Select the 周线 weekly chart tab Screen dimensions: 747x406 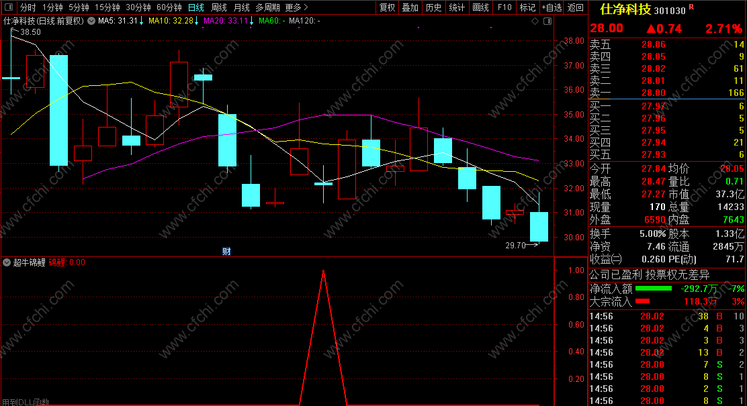(x=219, y=7)
